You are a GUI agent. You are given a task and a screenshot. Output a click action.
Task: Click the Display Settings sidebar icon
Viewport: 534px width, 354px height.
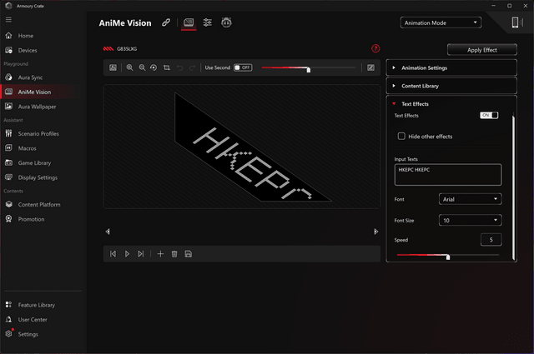coord(9,177)
